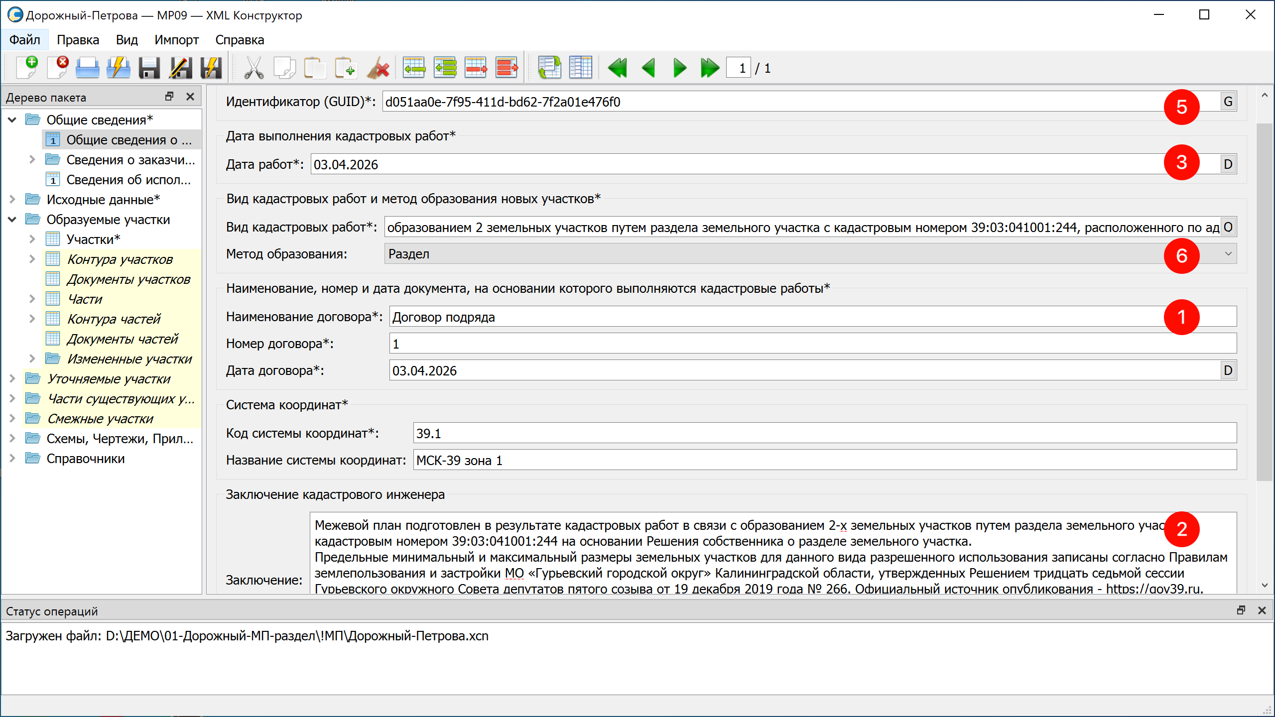
Task: Click into the Код системы координат field
Action: click(825, 433)
